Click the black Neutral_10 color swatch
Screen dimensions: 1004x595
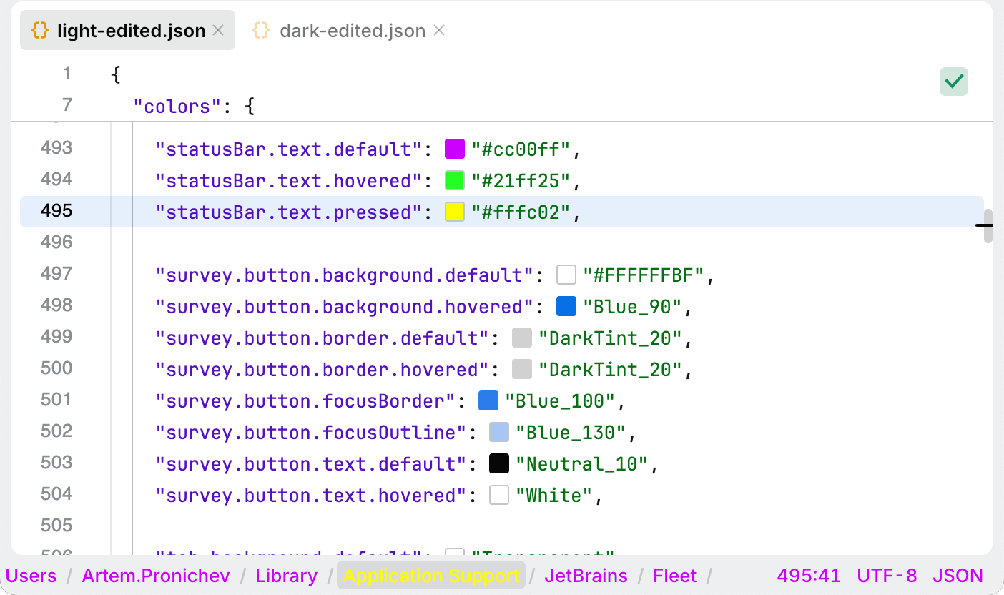tap(499, 464)
